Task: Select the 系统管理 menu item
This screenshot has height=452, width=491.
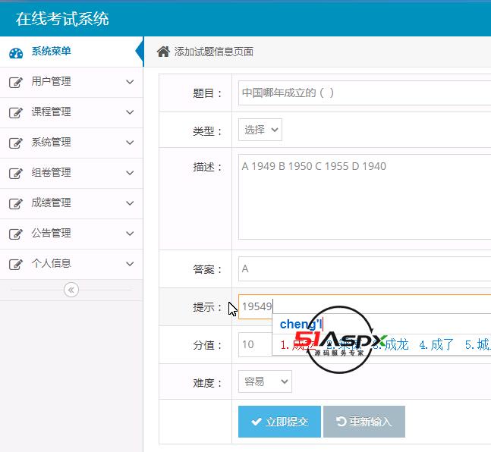Action: pos(71,143)
